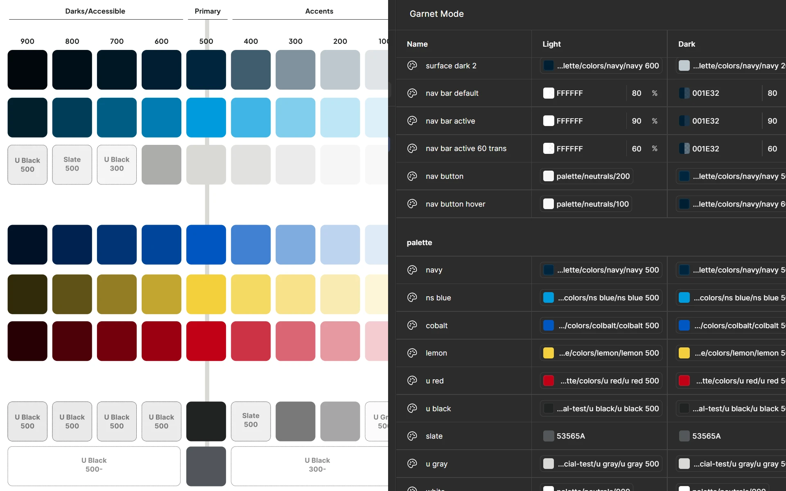This screenshot has height=491, width=786.
Task: Select the palette icon next to u gray
Action: tap(412, 464)
